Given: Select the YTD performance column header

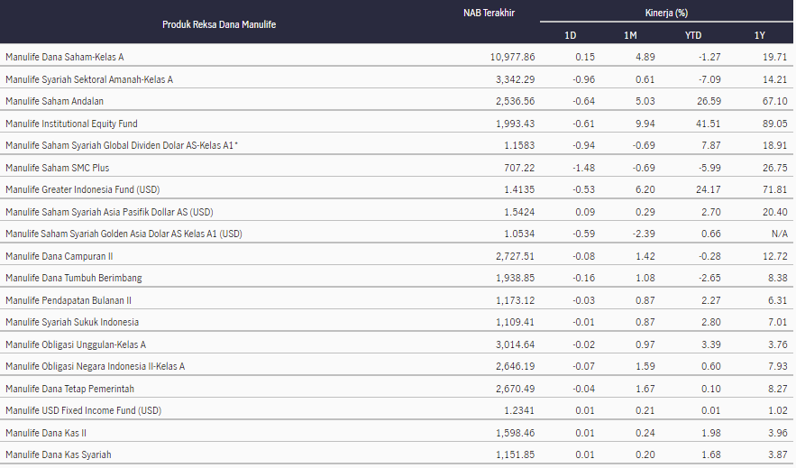Looking at the screenshot, I should click(x=693, y=35).
